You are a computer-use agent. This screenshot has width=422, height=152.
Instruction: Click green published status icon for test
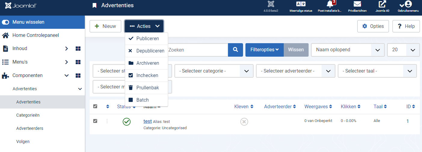pos(127,122)
